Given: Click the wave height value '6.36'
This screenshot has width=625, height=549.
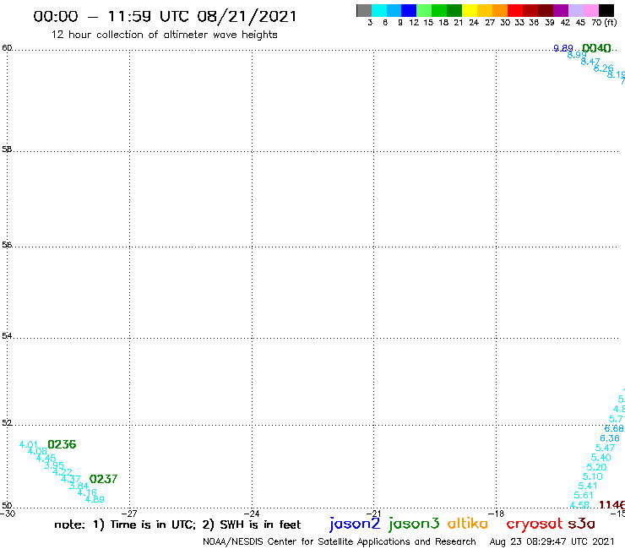Looking at the screenshot, I should (610, 438).
